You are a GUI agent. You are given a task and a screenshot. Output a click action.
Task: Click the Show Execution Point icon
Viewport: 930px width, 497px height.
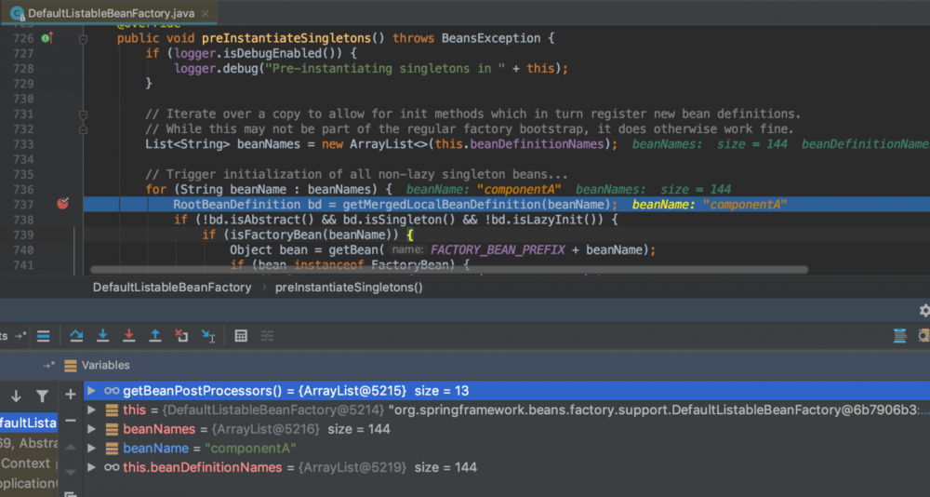[x=43, y=335]
